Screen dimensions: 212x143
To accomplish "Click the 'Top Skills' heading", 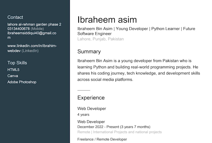I will coord(17,63).
